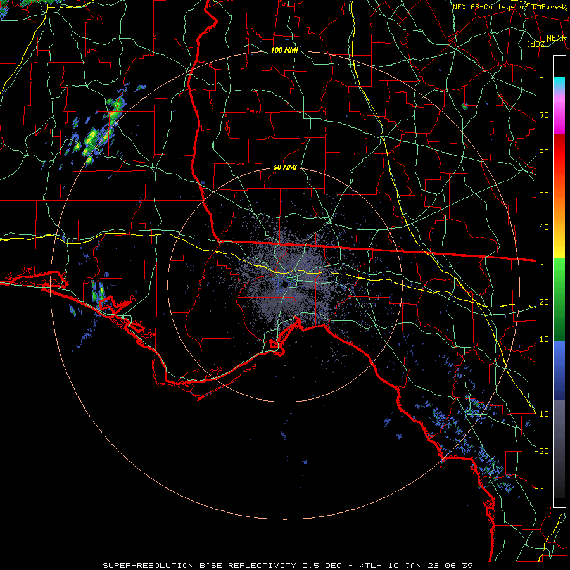Viewport: 570px width, 570px height.
Task: Click the 50 value on the dBZ scale
Action: click(544, 190)
